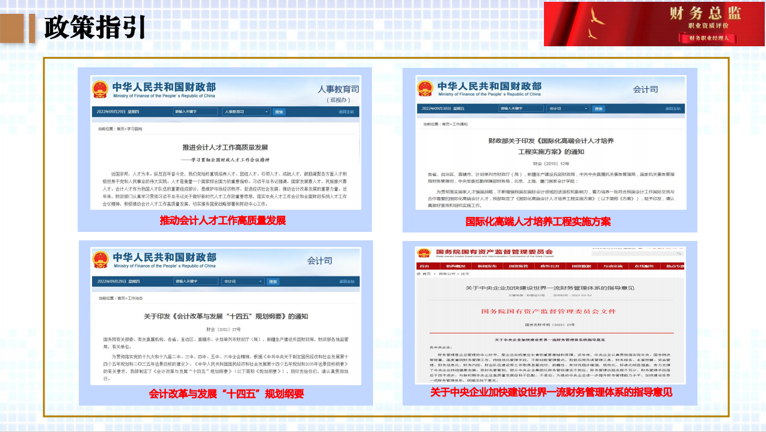The image size is (766, 432).
Task: Open the 机构概况 tab on the 国资委 site
Action: 455,266
